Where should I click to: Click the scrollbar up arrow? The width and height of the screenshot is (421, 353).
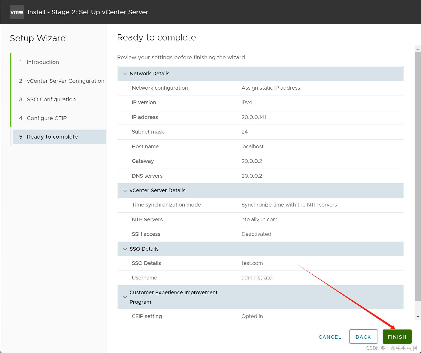tap(418, 49)
